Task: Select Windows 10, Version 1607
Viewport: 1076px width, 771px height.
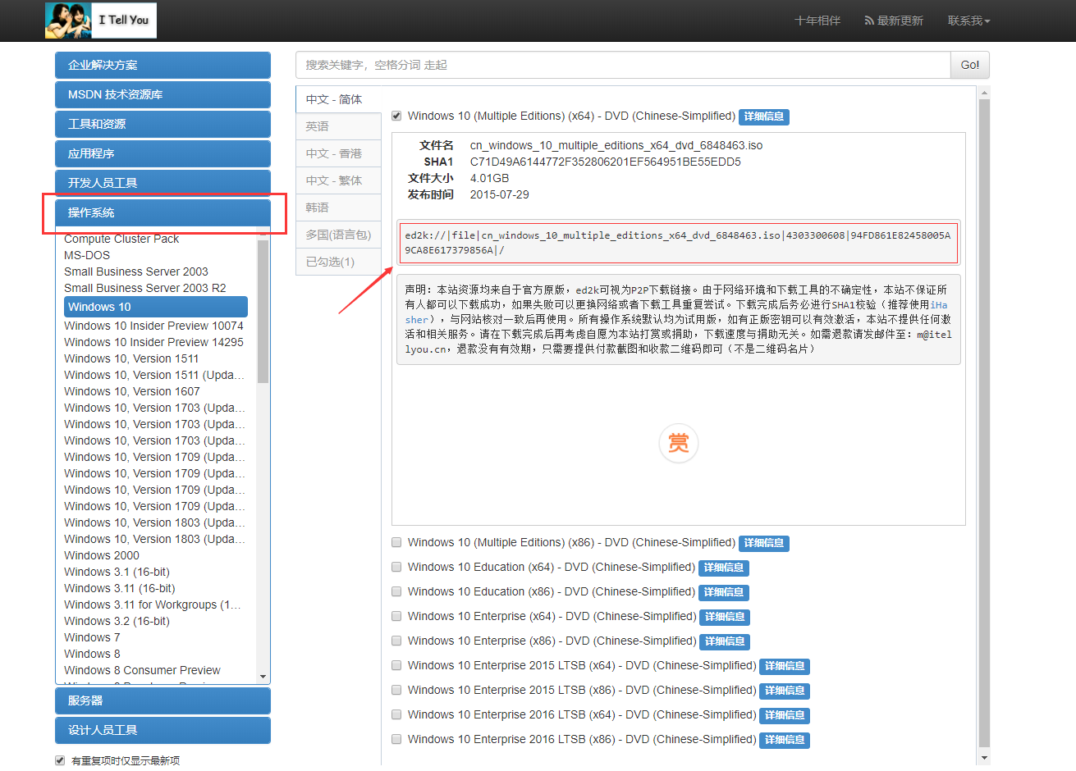Action: pyautogui.click(x=132, y=391)
